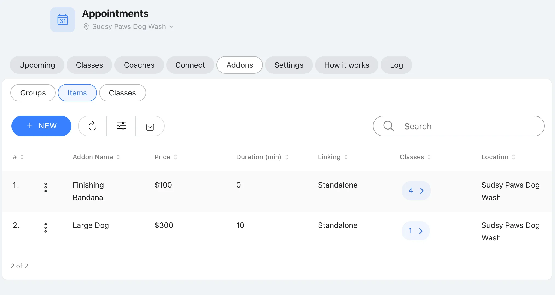Expand the 1 class badge for Large Dog
555x295 pixels.
[415, 231]
